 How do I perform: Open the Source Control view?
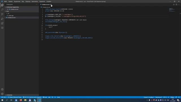(x=2, y=14)
